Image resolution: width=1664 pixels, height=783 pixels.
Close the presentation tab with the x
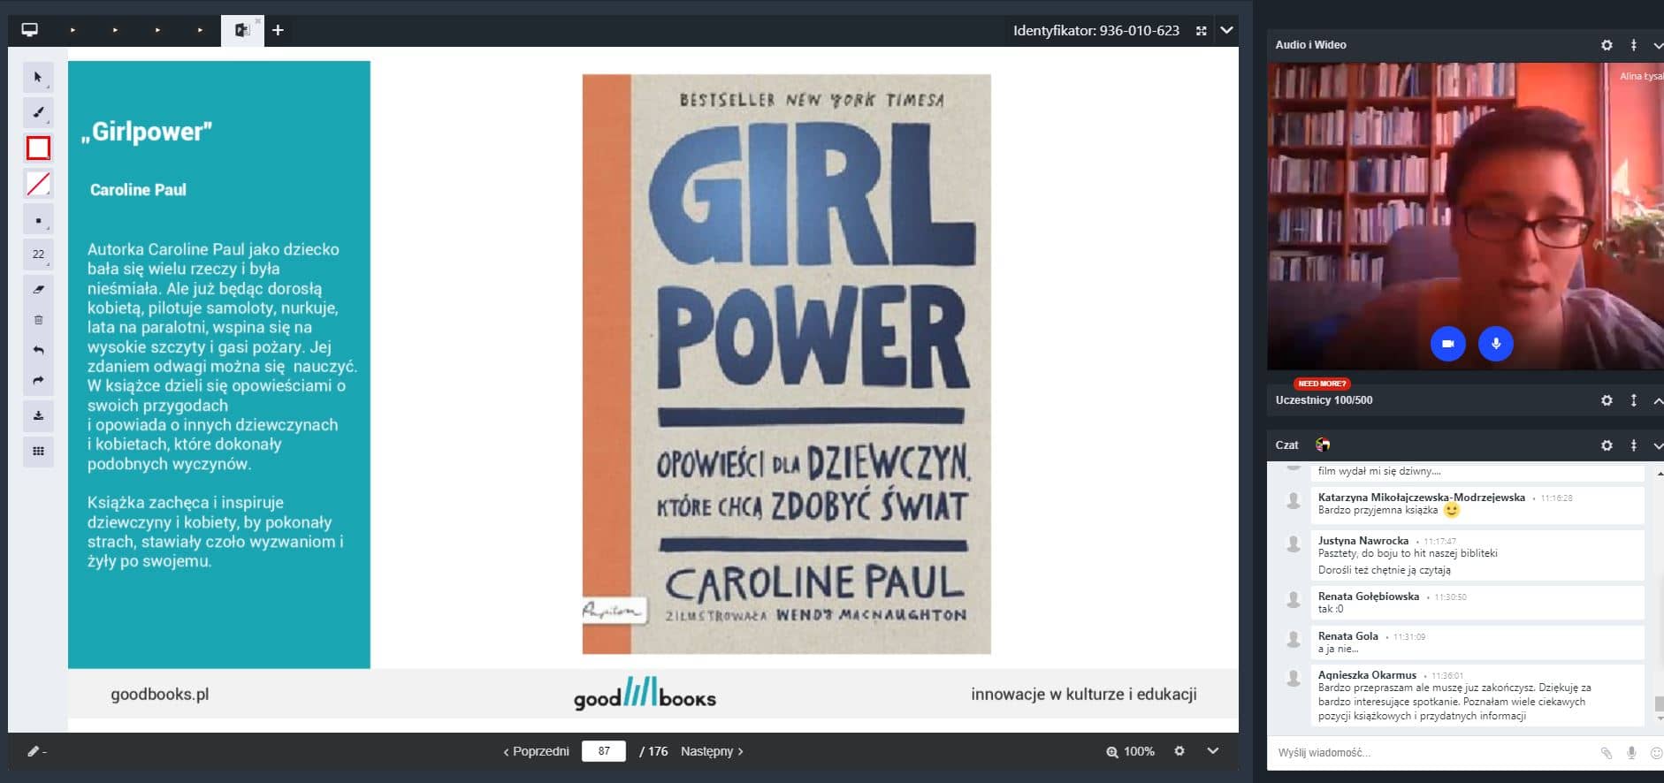click(x=258, y=20)
